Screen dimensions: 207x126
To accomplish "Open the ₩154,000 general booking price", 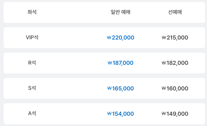I will pos(121,114).
